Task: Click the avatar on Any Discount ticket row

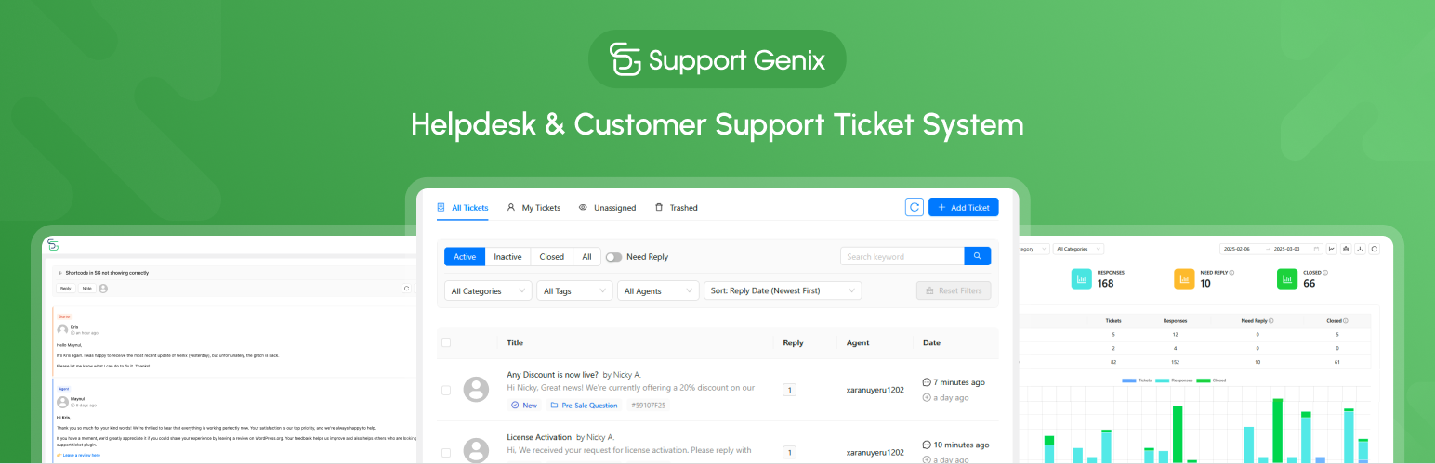Action: [x=477, y=390]
